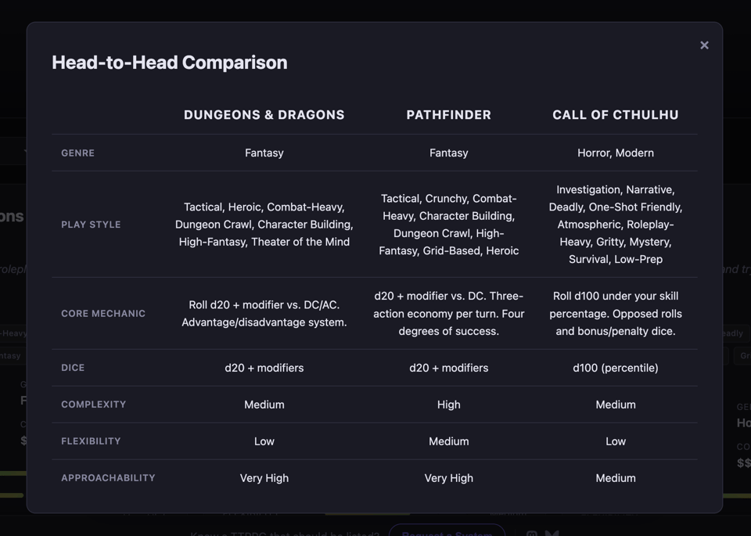
Task: Click the Head-to-Head Comparison title
Action: (x=169, y=63)
